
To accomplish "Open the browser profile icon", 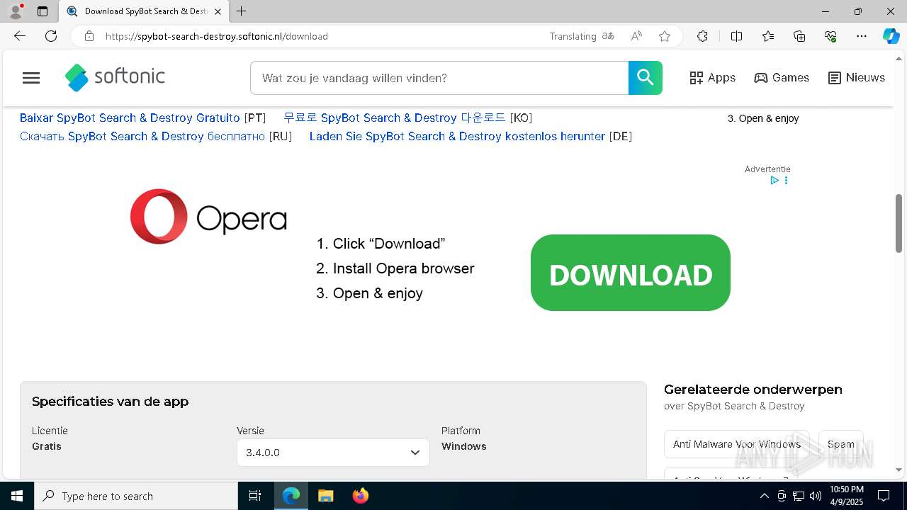I will [x=16, y=11].
